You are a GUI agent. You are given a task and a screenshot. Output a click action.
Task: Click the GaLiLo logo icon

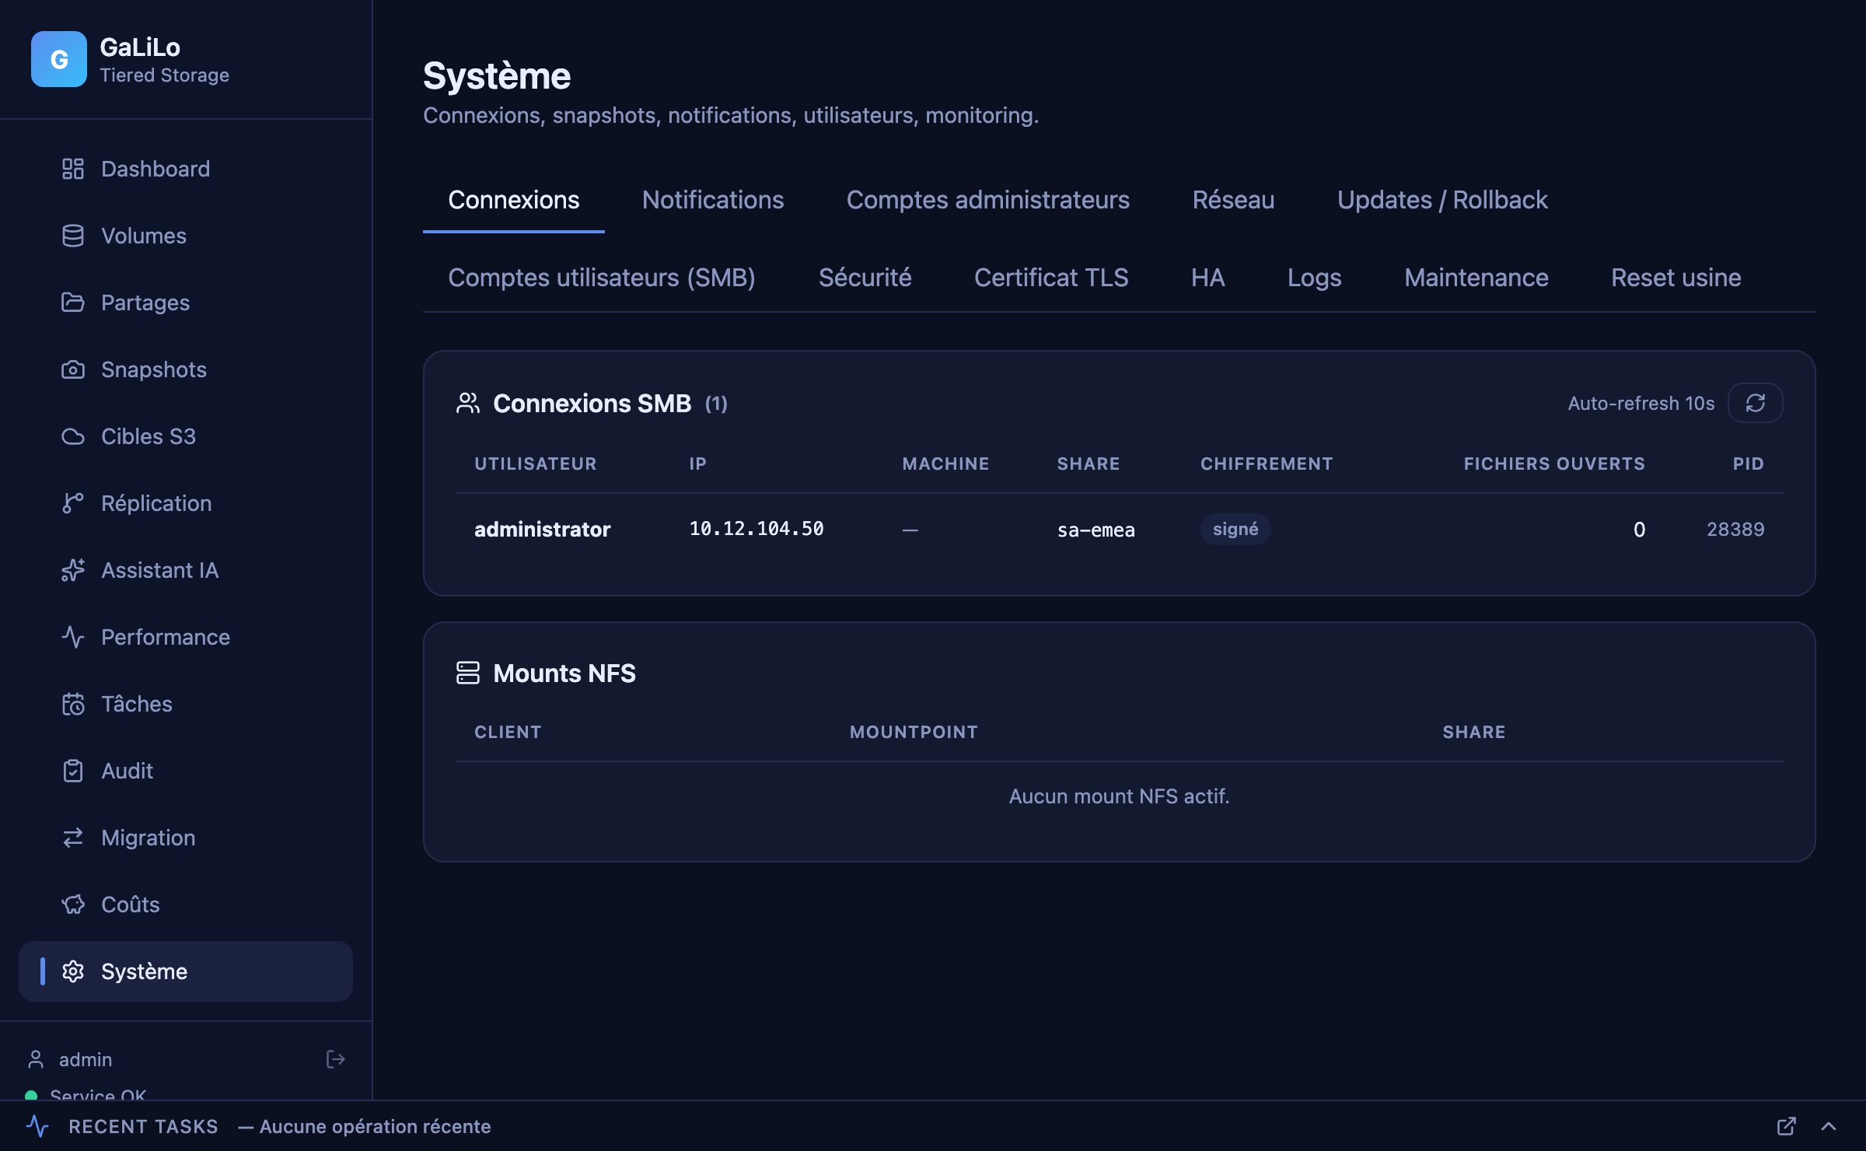click(59, 59)
